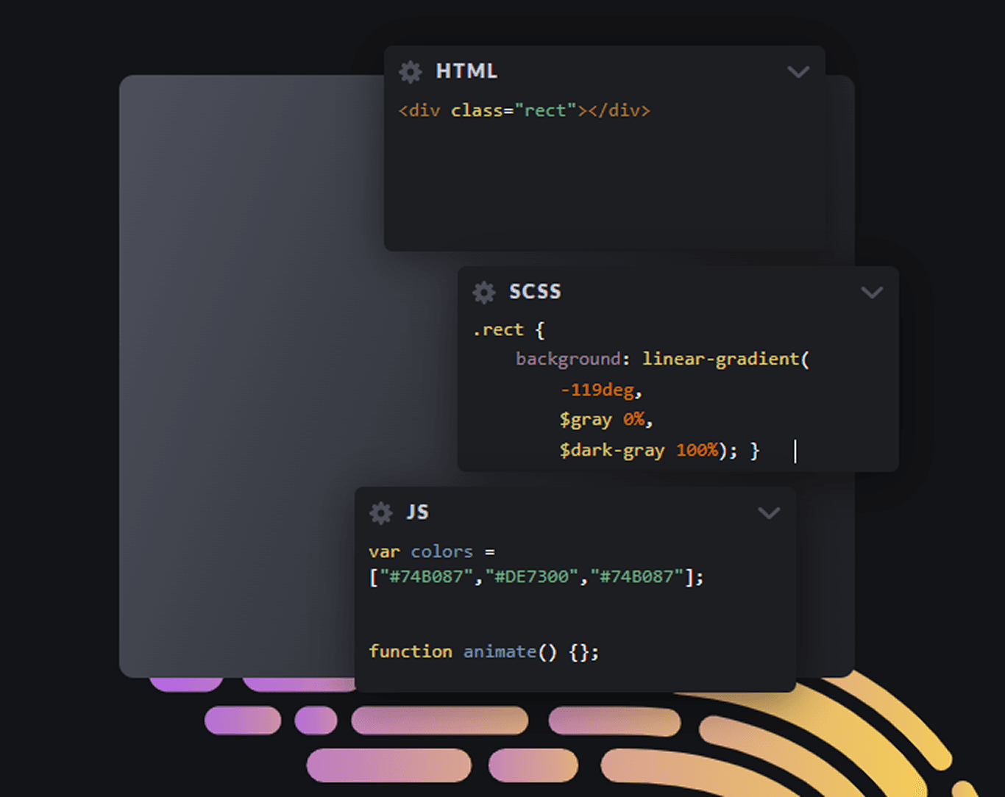Viewport: 1005px width, 797px height.
Task: Click the function animate() {}; line
Action: 484,651
